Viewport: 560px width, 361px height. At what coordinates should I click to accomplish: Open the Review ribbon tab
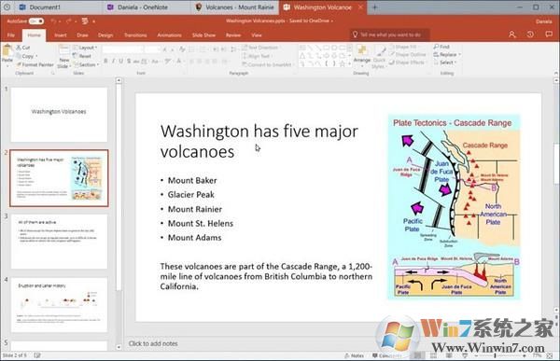(x=233, y=35)
